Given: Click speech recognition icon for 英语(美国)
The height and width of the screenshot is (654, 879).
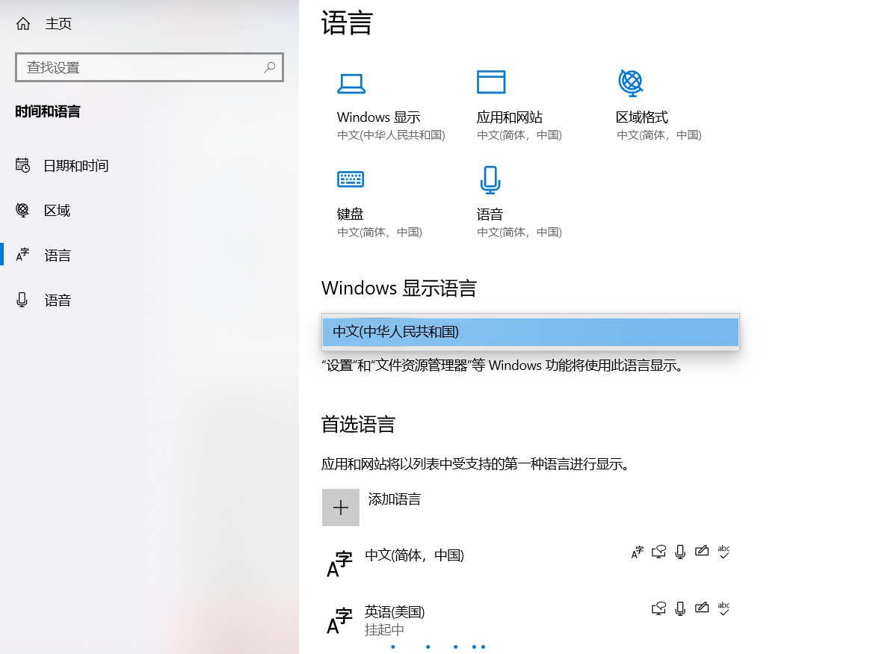Looking at the screenshot, I should 680,608.
